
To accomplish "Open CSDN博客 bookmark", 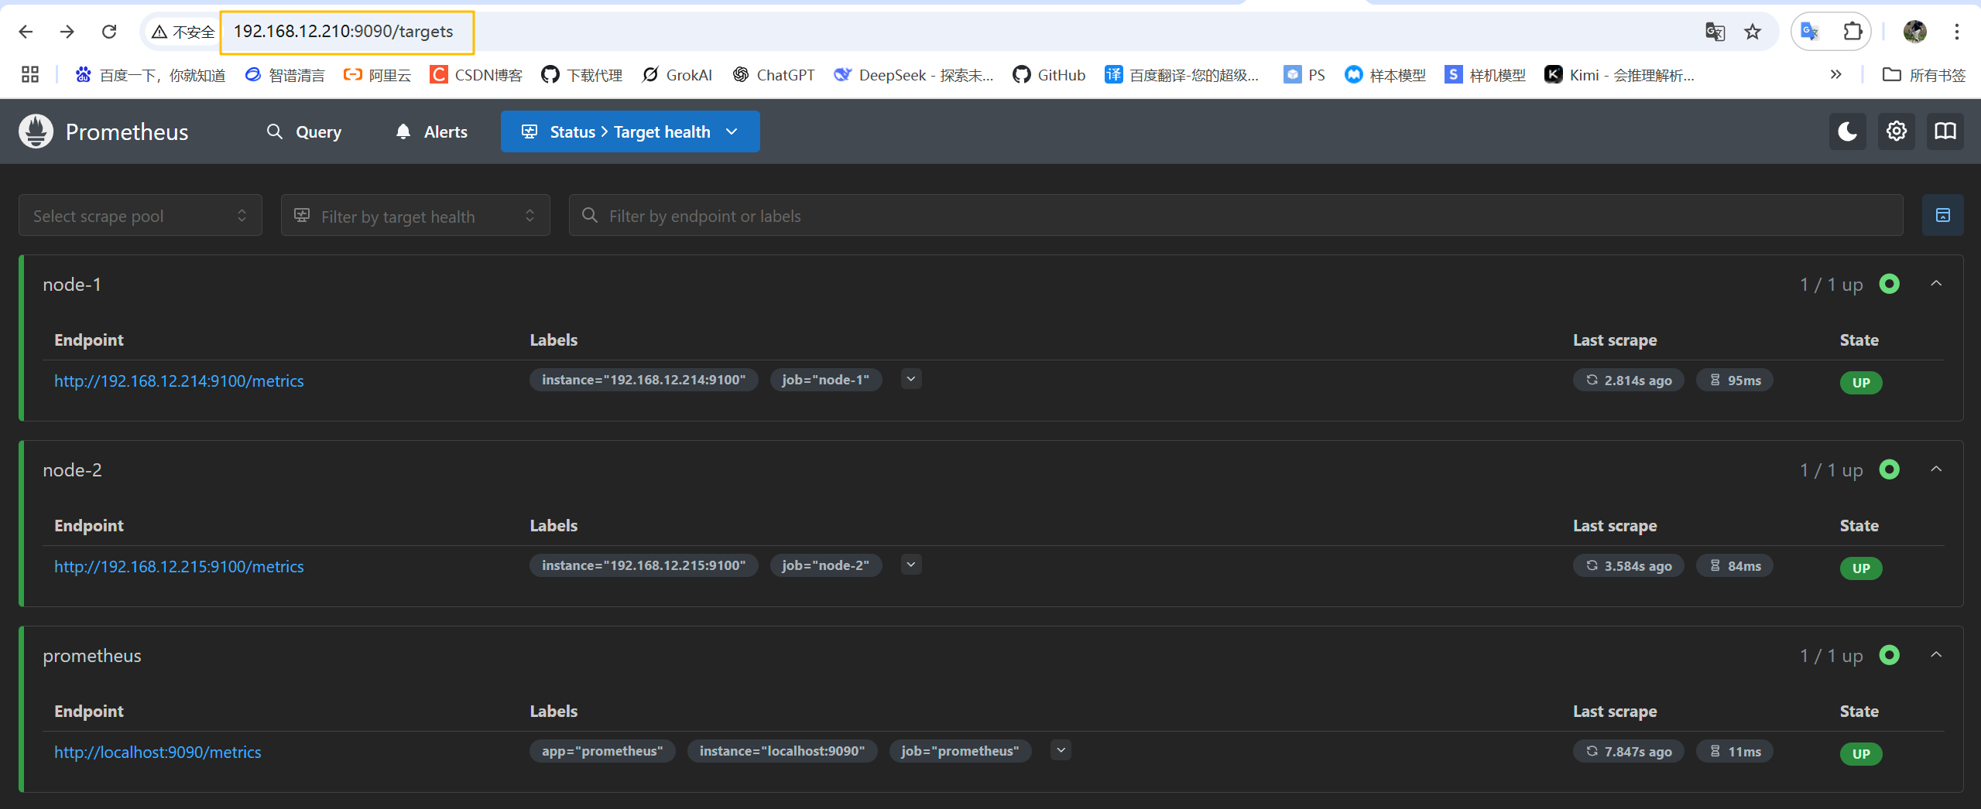I will tap(476, 75).
